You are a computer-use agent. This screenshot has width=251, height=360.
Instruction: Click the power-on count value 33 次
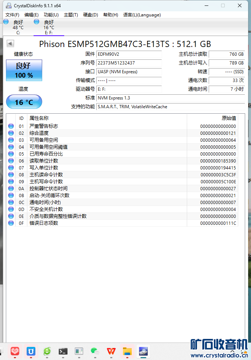click(227, 81)
